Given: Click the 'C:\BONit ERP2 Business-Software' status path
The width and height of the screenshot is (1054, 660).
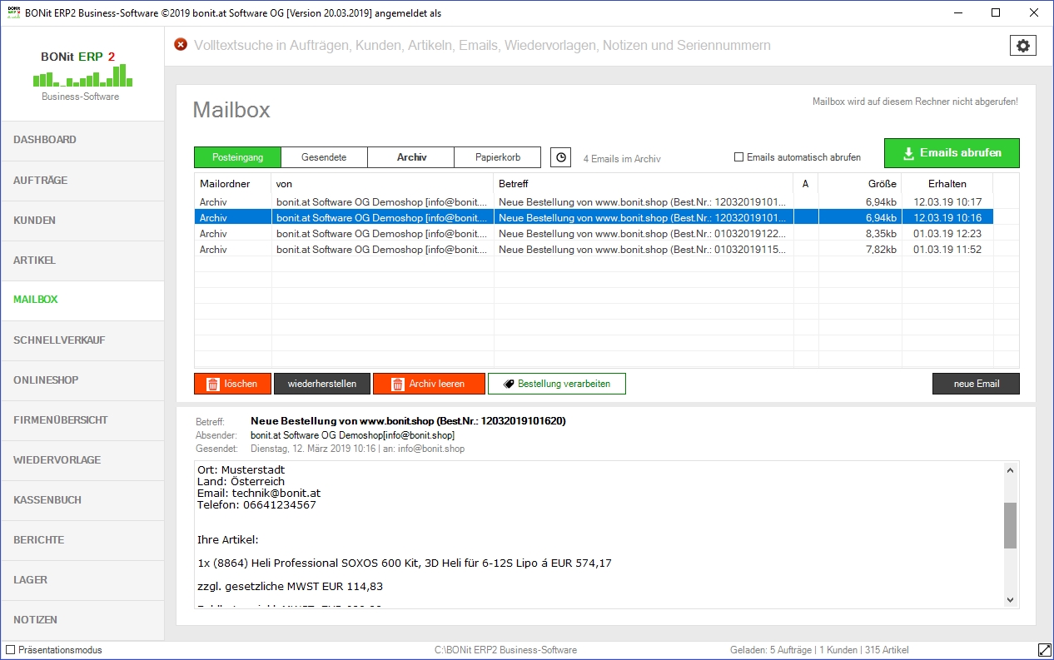Looking at the screenshot, I should pyautogui.click(x=506, y=650).
